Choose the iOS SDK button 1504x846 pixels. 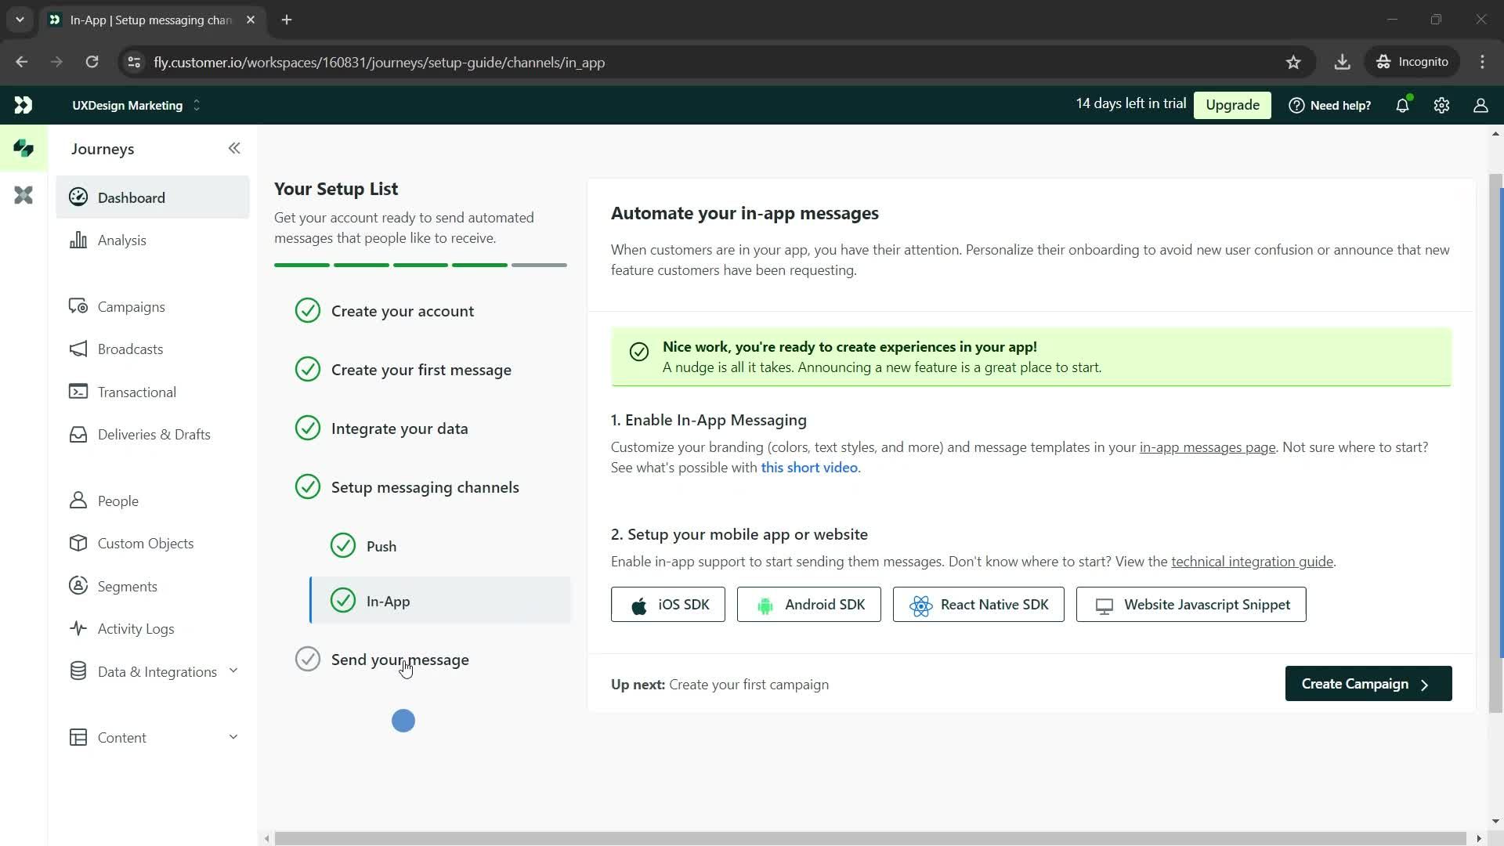click(x=668, y=605)
